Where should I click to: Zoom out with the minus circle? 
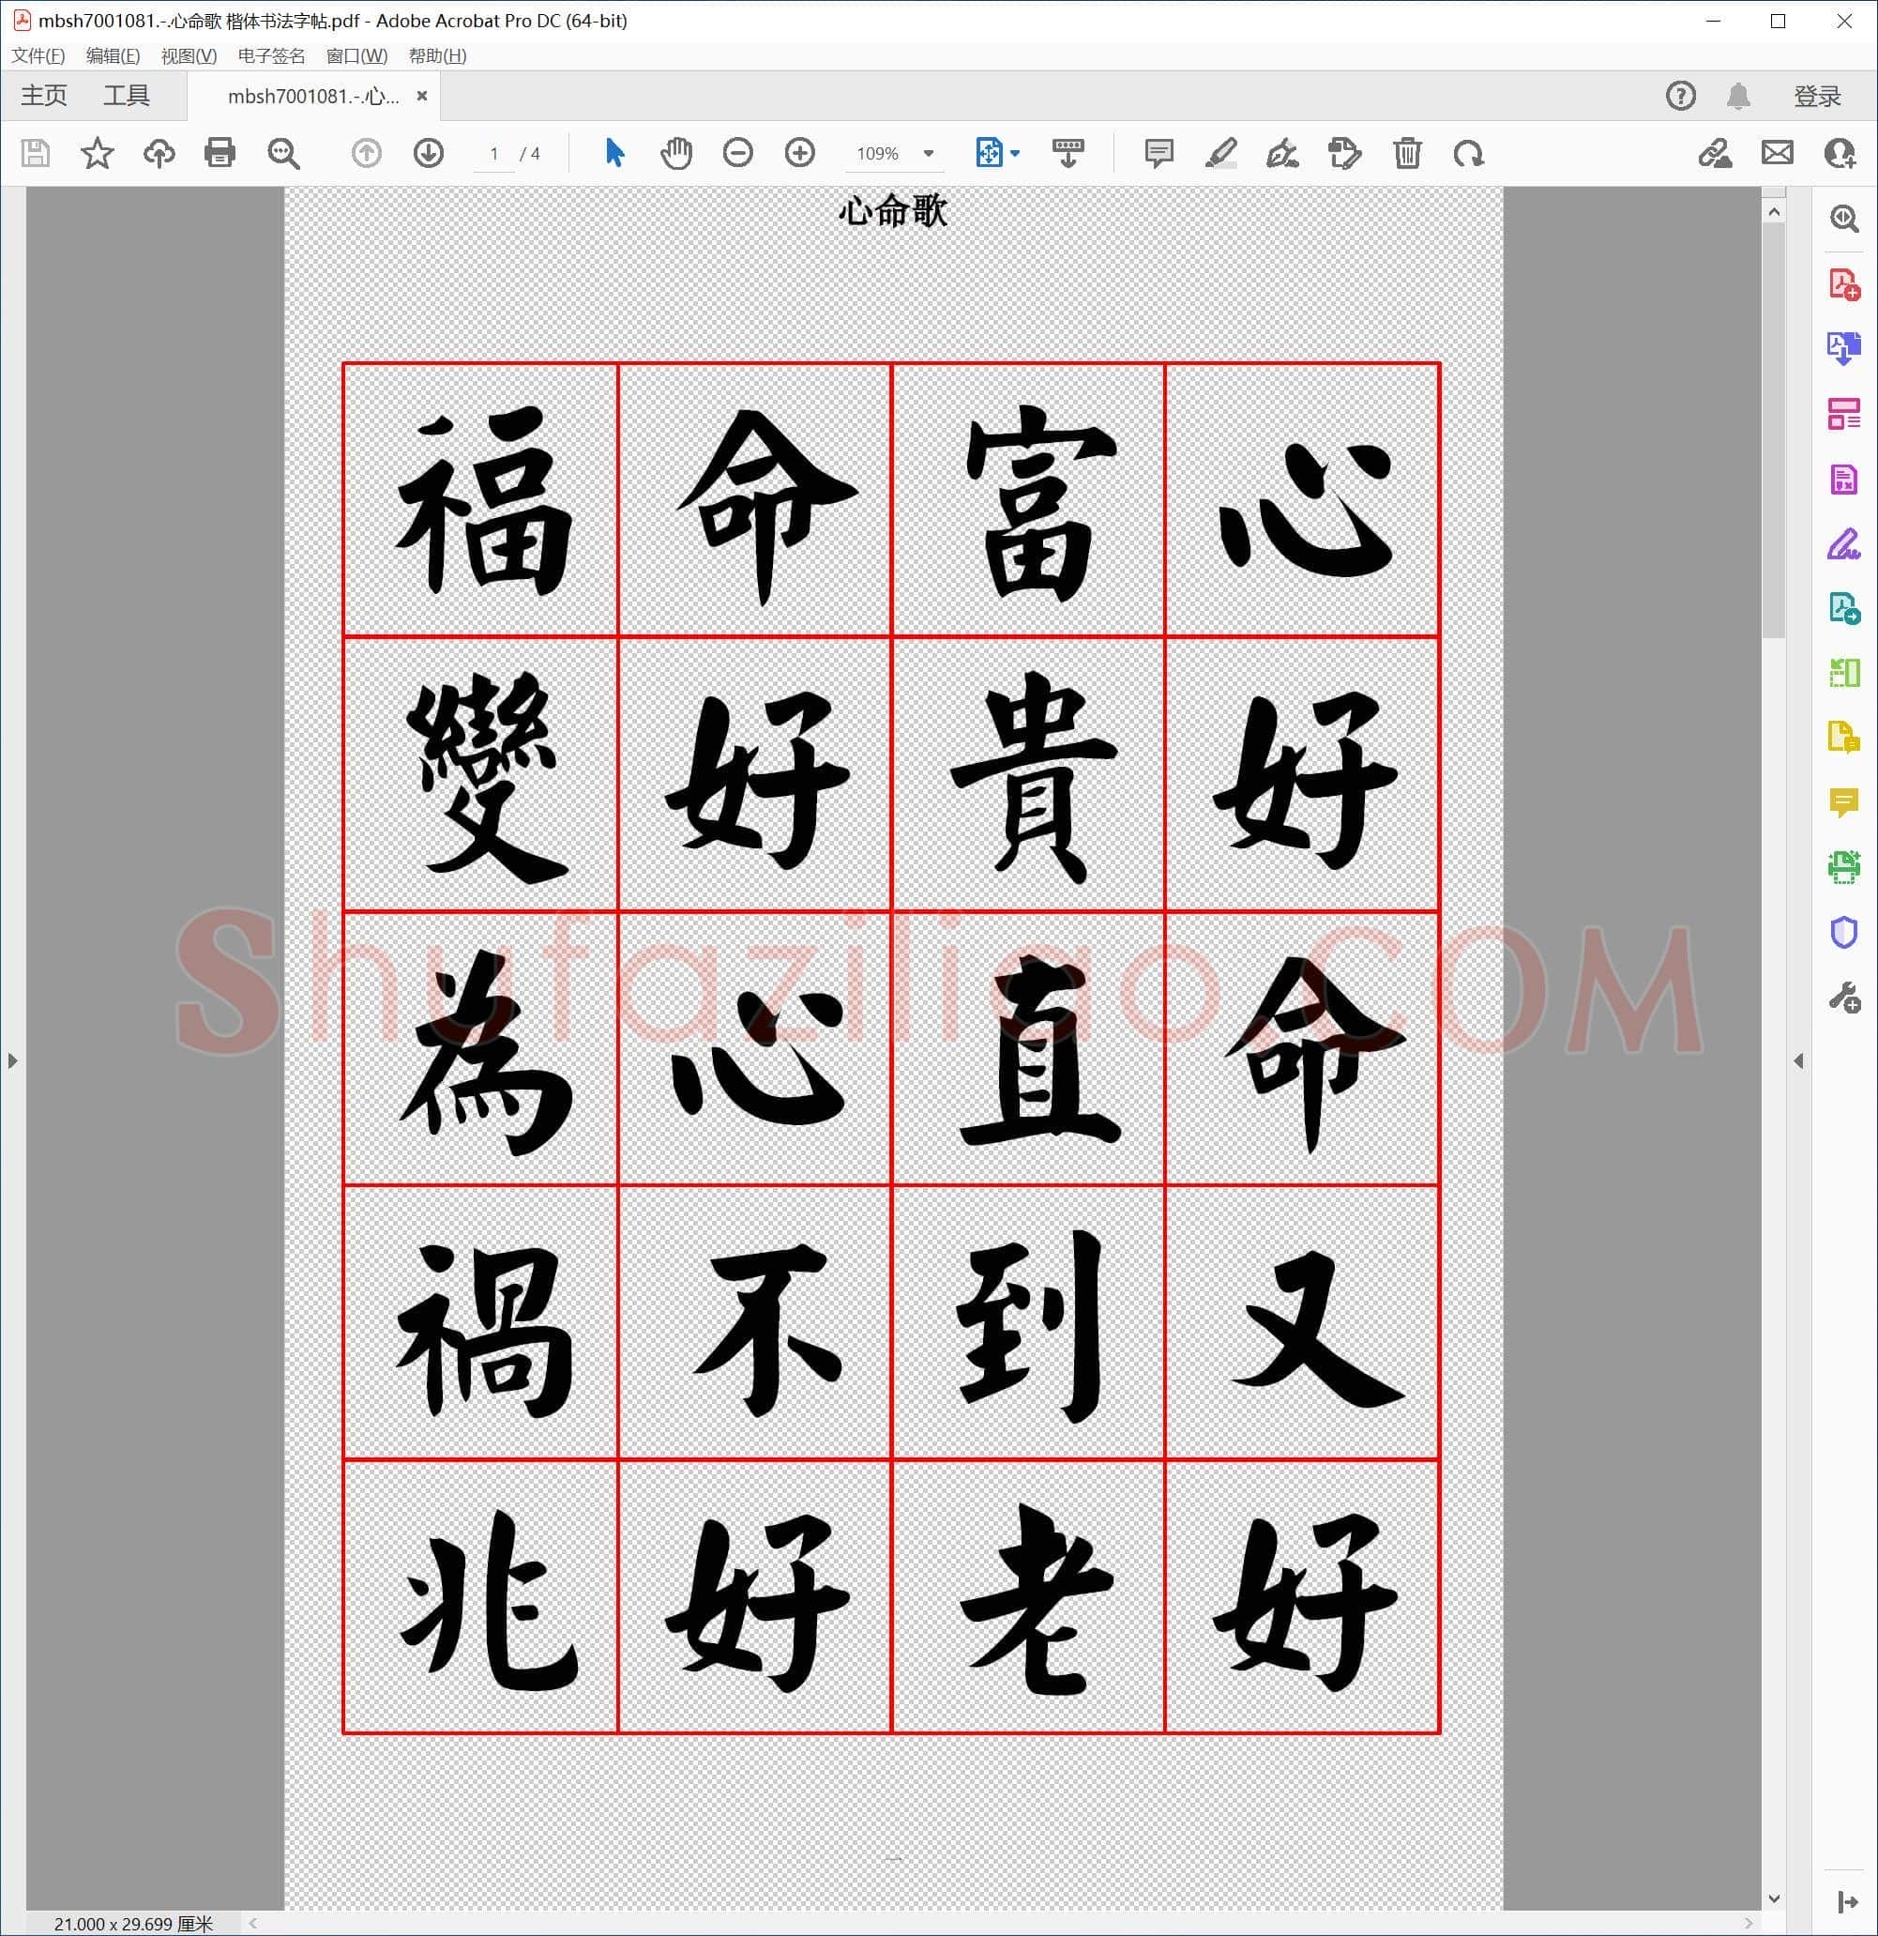click(x=737, y=153)
